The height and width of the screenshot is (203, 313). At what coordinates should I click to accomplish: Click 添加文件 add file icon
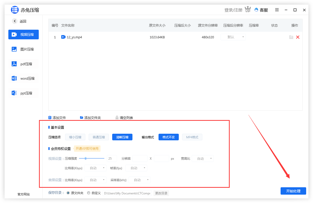(x=50, y=118)
